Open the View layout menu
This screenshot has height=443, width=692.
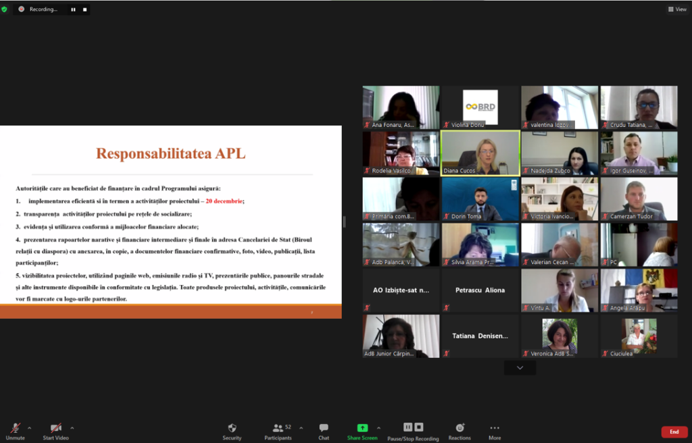pos(677,9)
